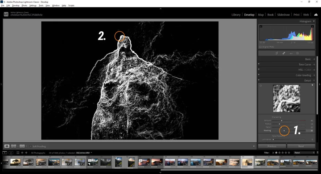The image size is (321, 174).
Task: Select the Crop Overlay tool
Action: [277, 53]
